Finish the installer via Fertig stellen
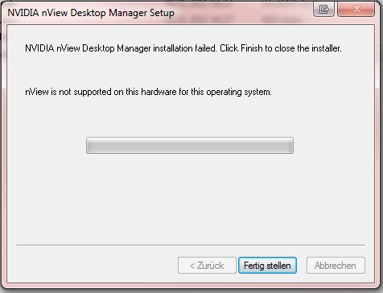383x293 pixels. [267, 266]
